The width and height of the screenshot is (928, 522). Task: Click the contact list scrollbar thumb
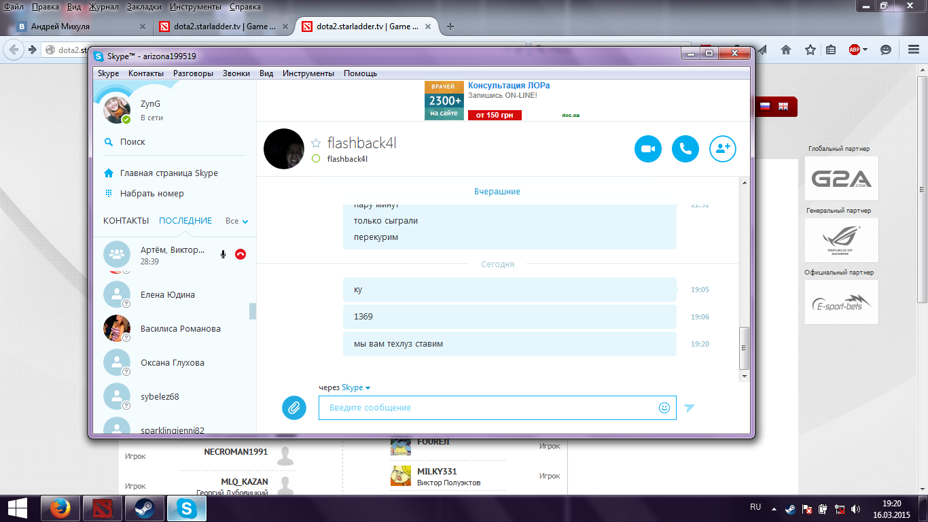coord(253,311)
